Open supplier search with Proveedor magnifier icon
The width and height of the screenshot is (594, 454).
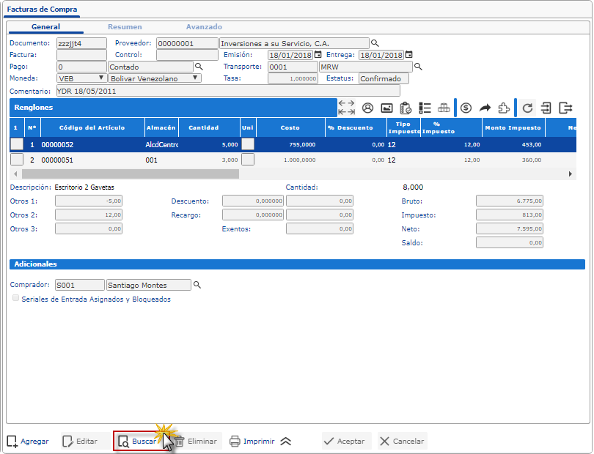pyautogui.click(x=375, y=43)
